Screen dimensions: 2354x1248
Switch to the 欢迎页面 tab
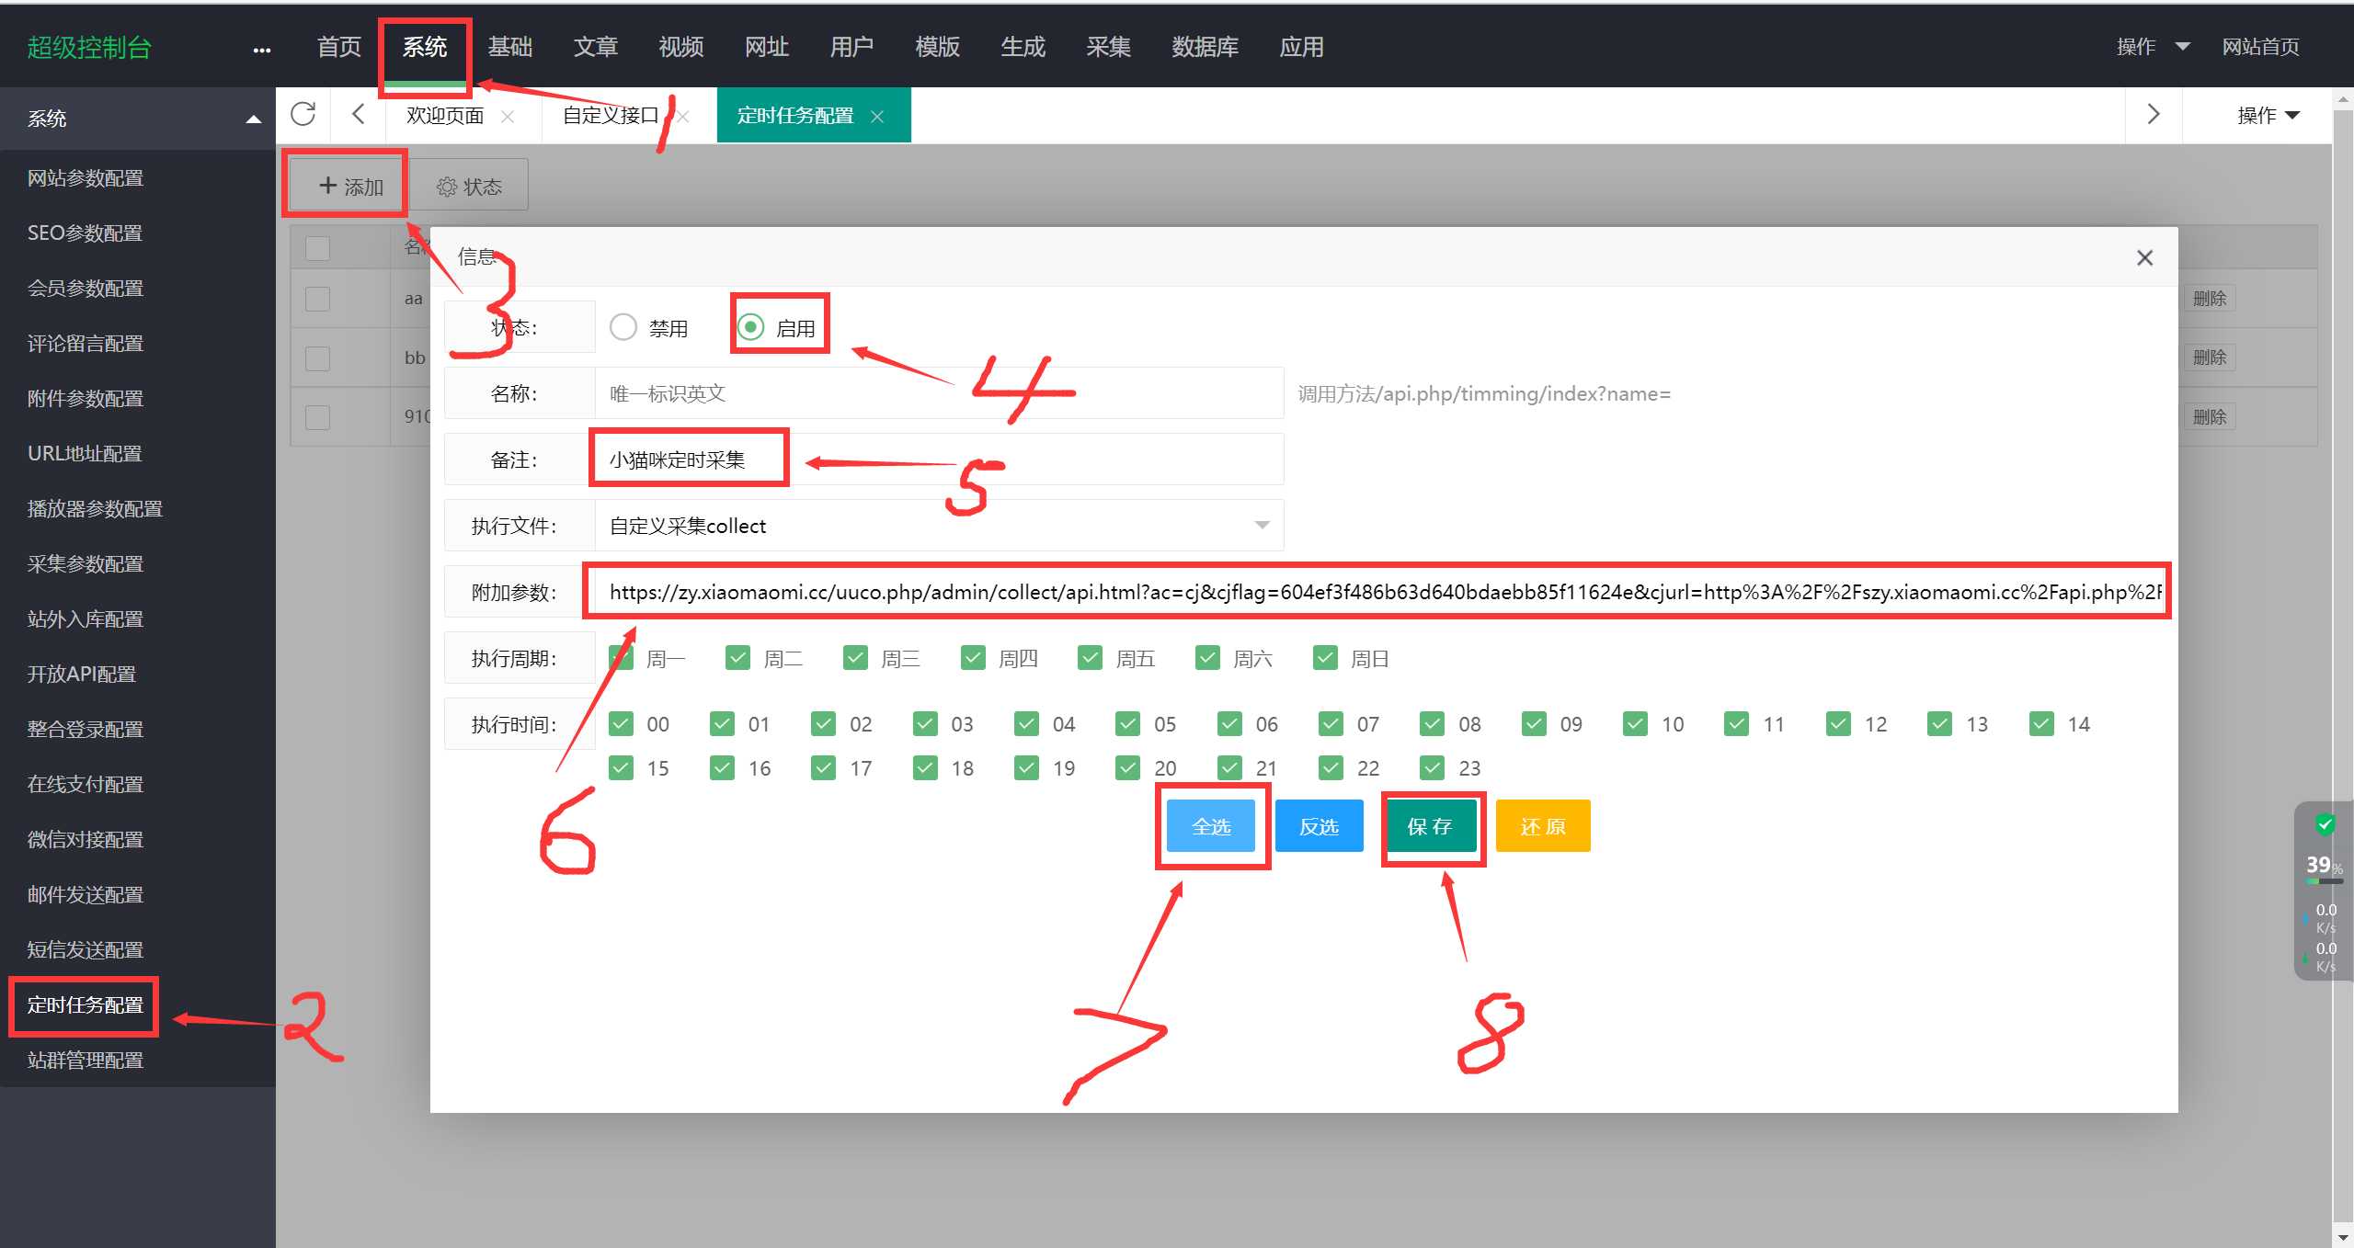click(x=445, y=116)
